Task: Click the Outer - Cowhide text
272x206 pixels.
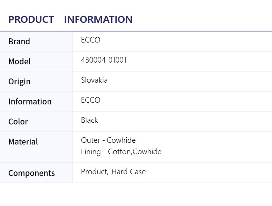Action: coord(108,140)
